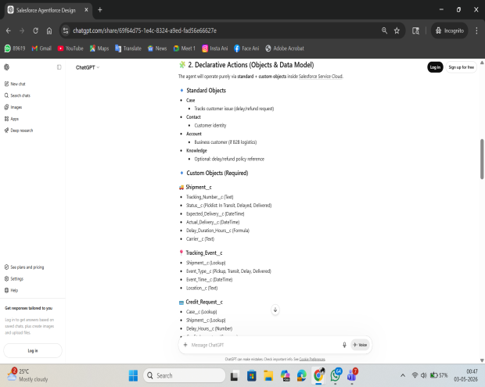This screenshot has height=387, width=485.
Task: Collapse the ChatGPT sidebar
Action: [59, 67]
